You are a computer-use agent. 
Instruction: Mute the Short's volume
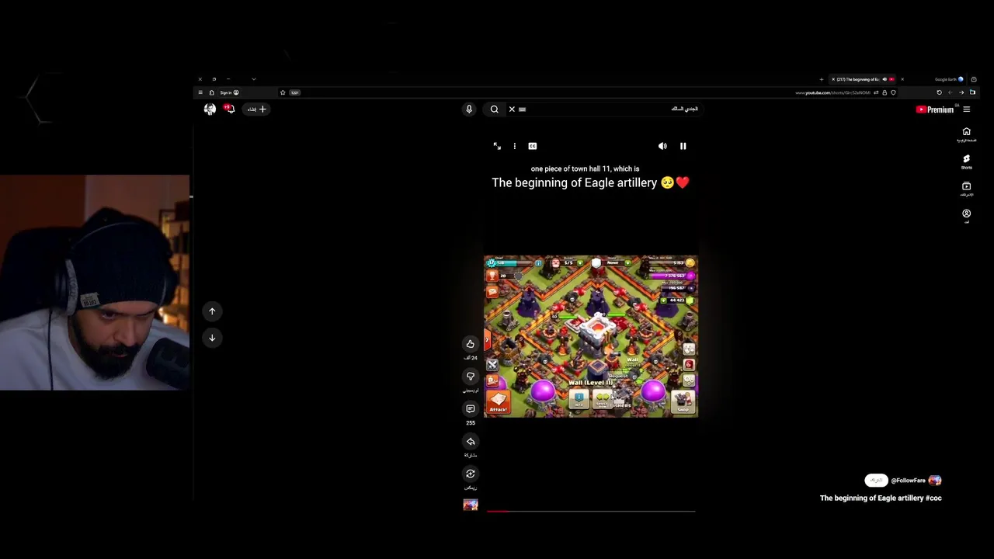(662, 146)
